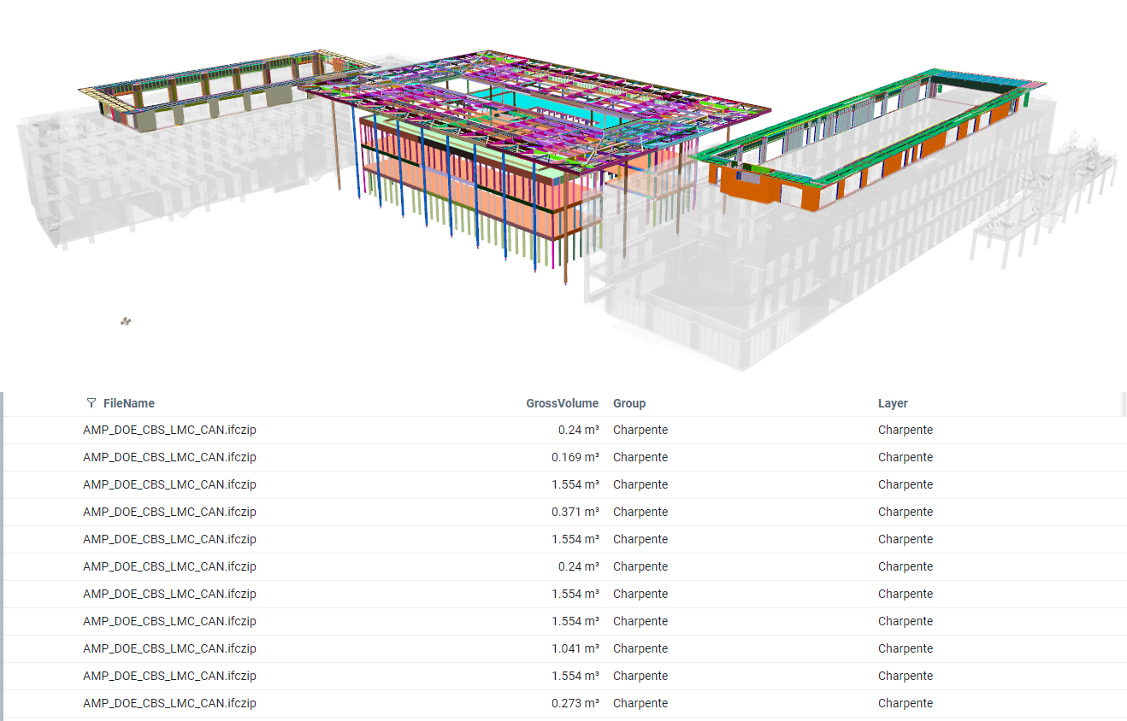Select the file name in the 0.371 m³ row
The image size is (1127, 721).
tap(169, 512)
